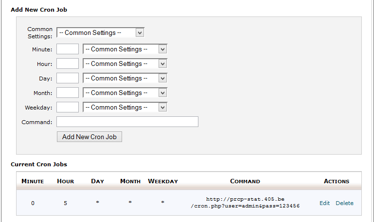Edit the existing cron job

click(x=324, y=203)
